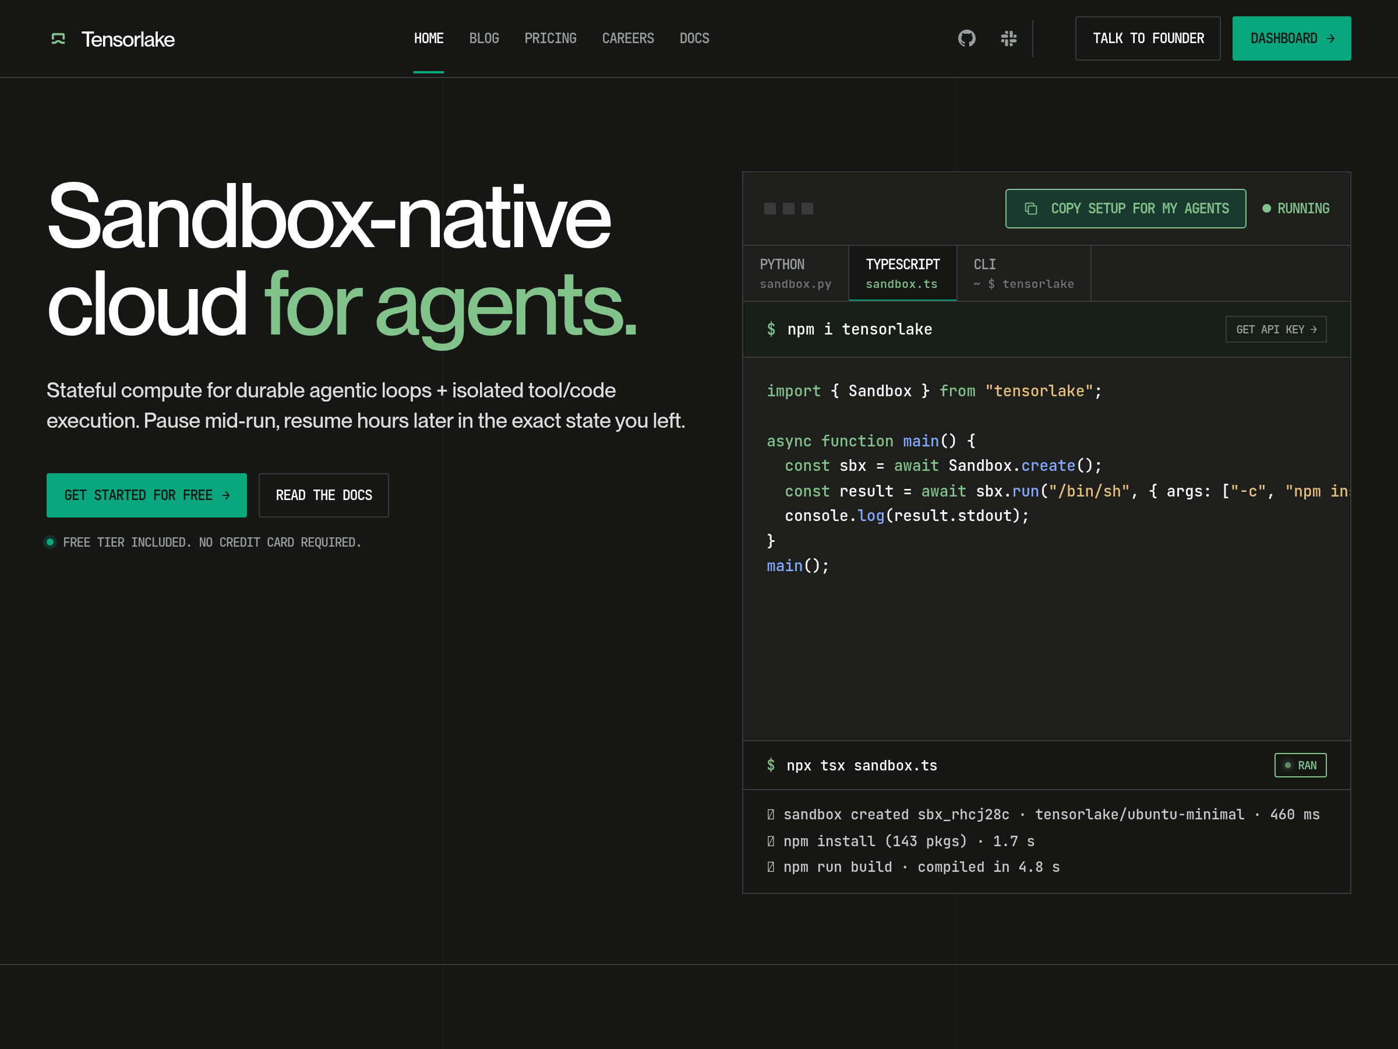Click the 'sandbox created sbx_rhcj28c' output line

1043,815
